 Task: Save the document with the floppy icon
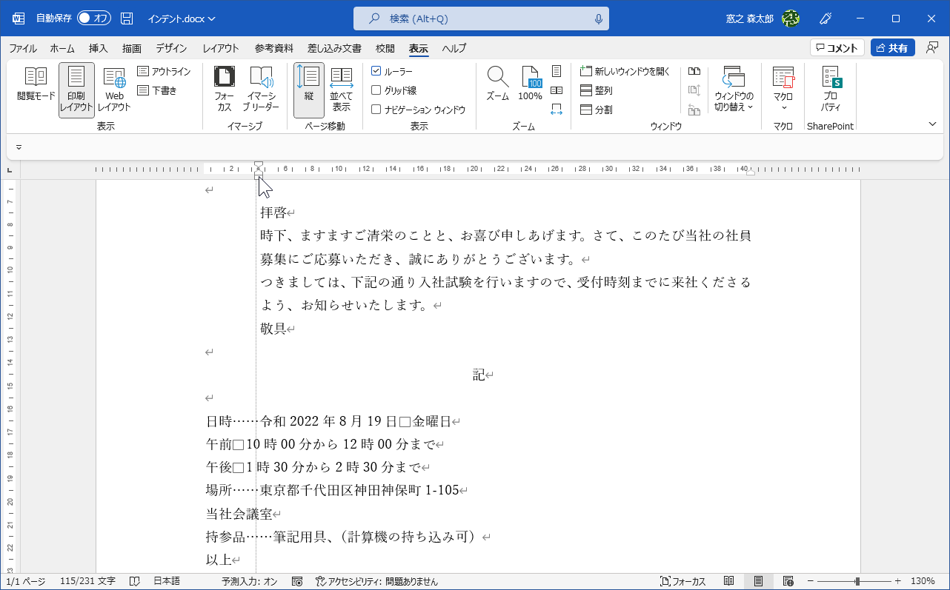point(127,19)
